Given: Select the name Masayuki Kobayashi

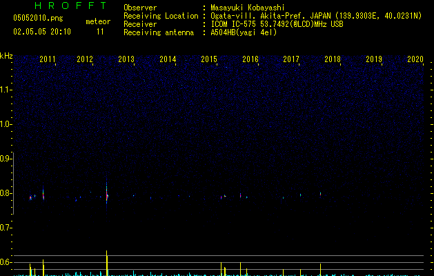Looking at the screenshot, I should [x=248, y=8].
